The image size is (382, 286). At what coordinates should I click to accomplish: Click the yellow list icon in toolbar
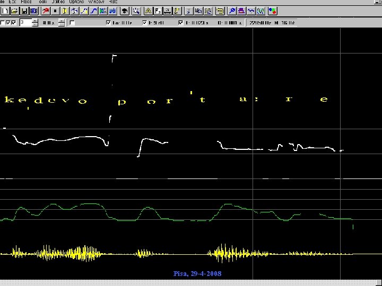tap(220, 11)
